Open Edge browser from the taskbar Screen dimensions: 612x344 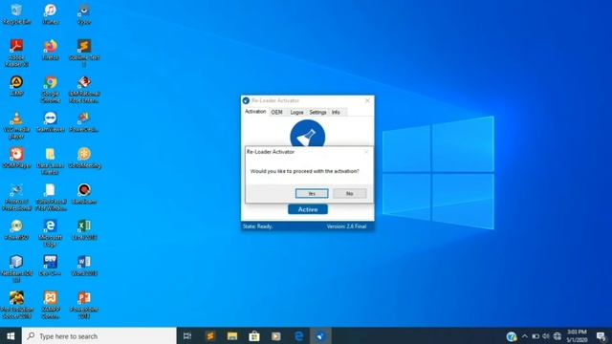point(299,335)
